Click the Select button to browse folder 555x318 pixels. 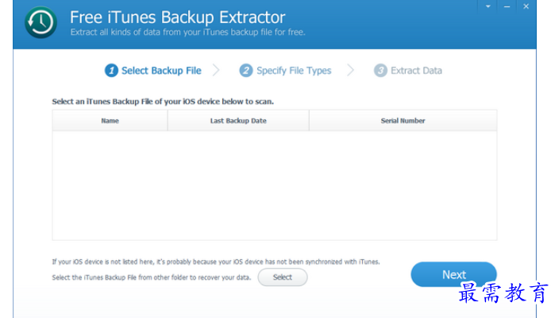(283, 277)
